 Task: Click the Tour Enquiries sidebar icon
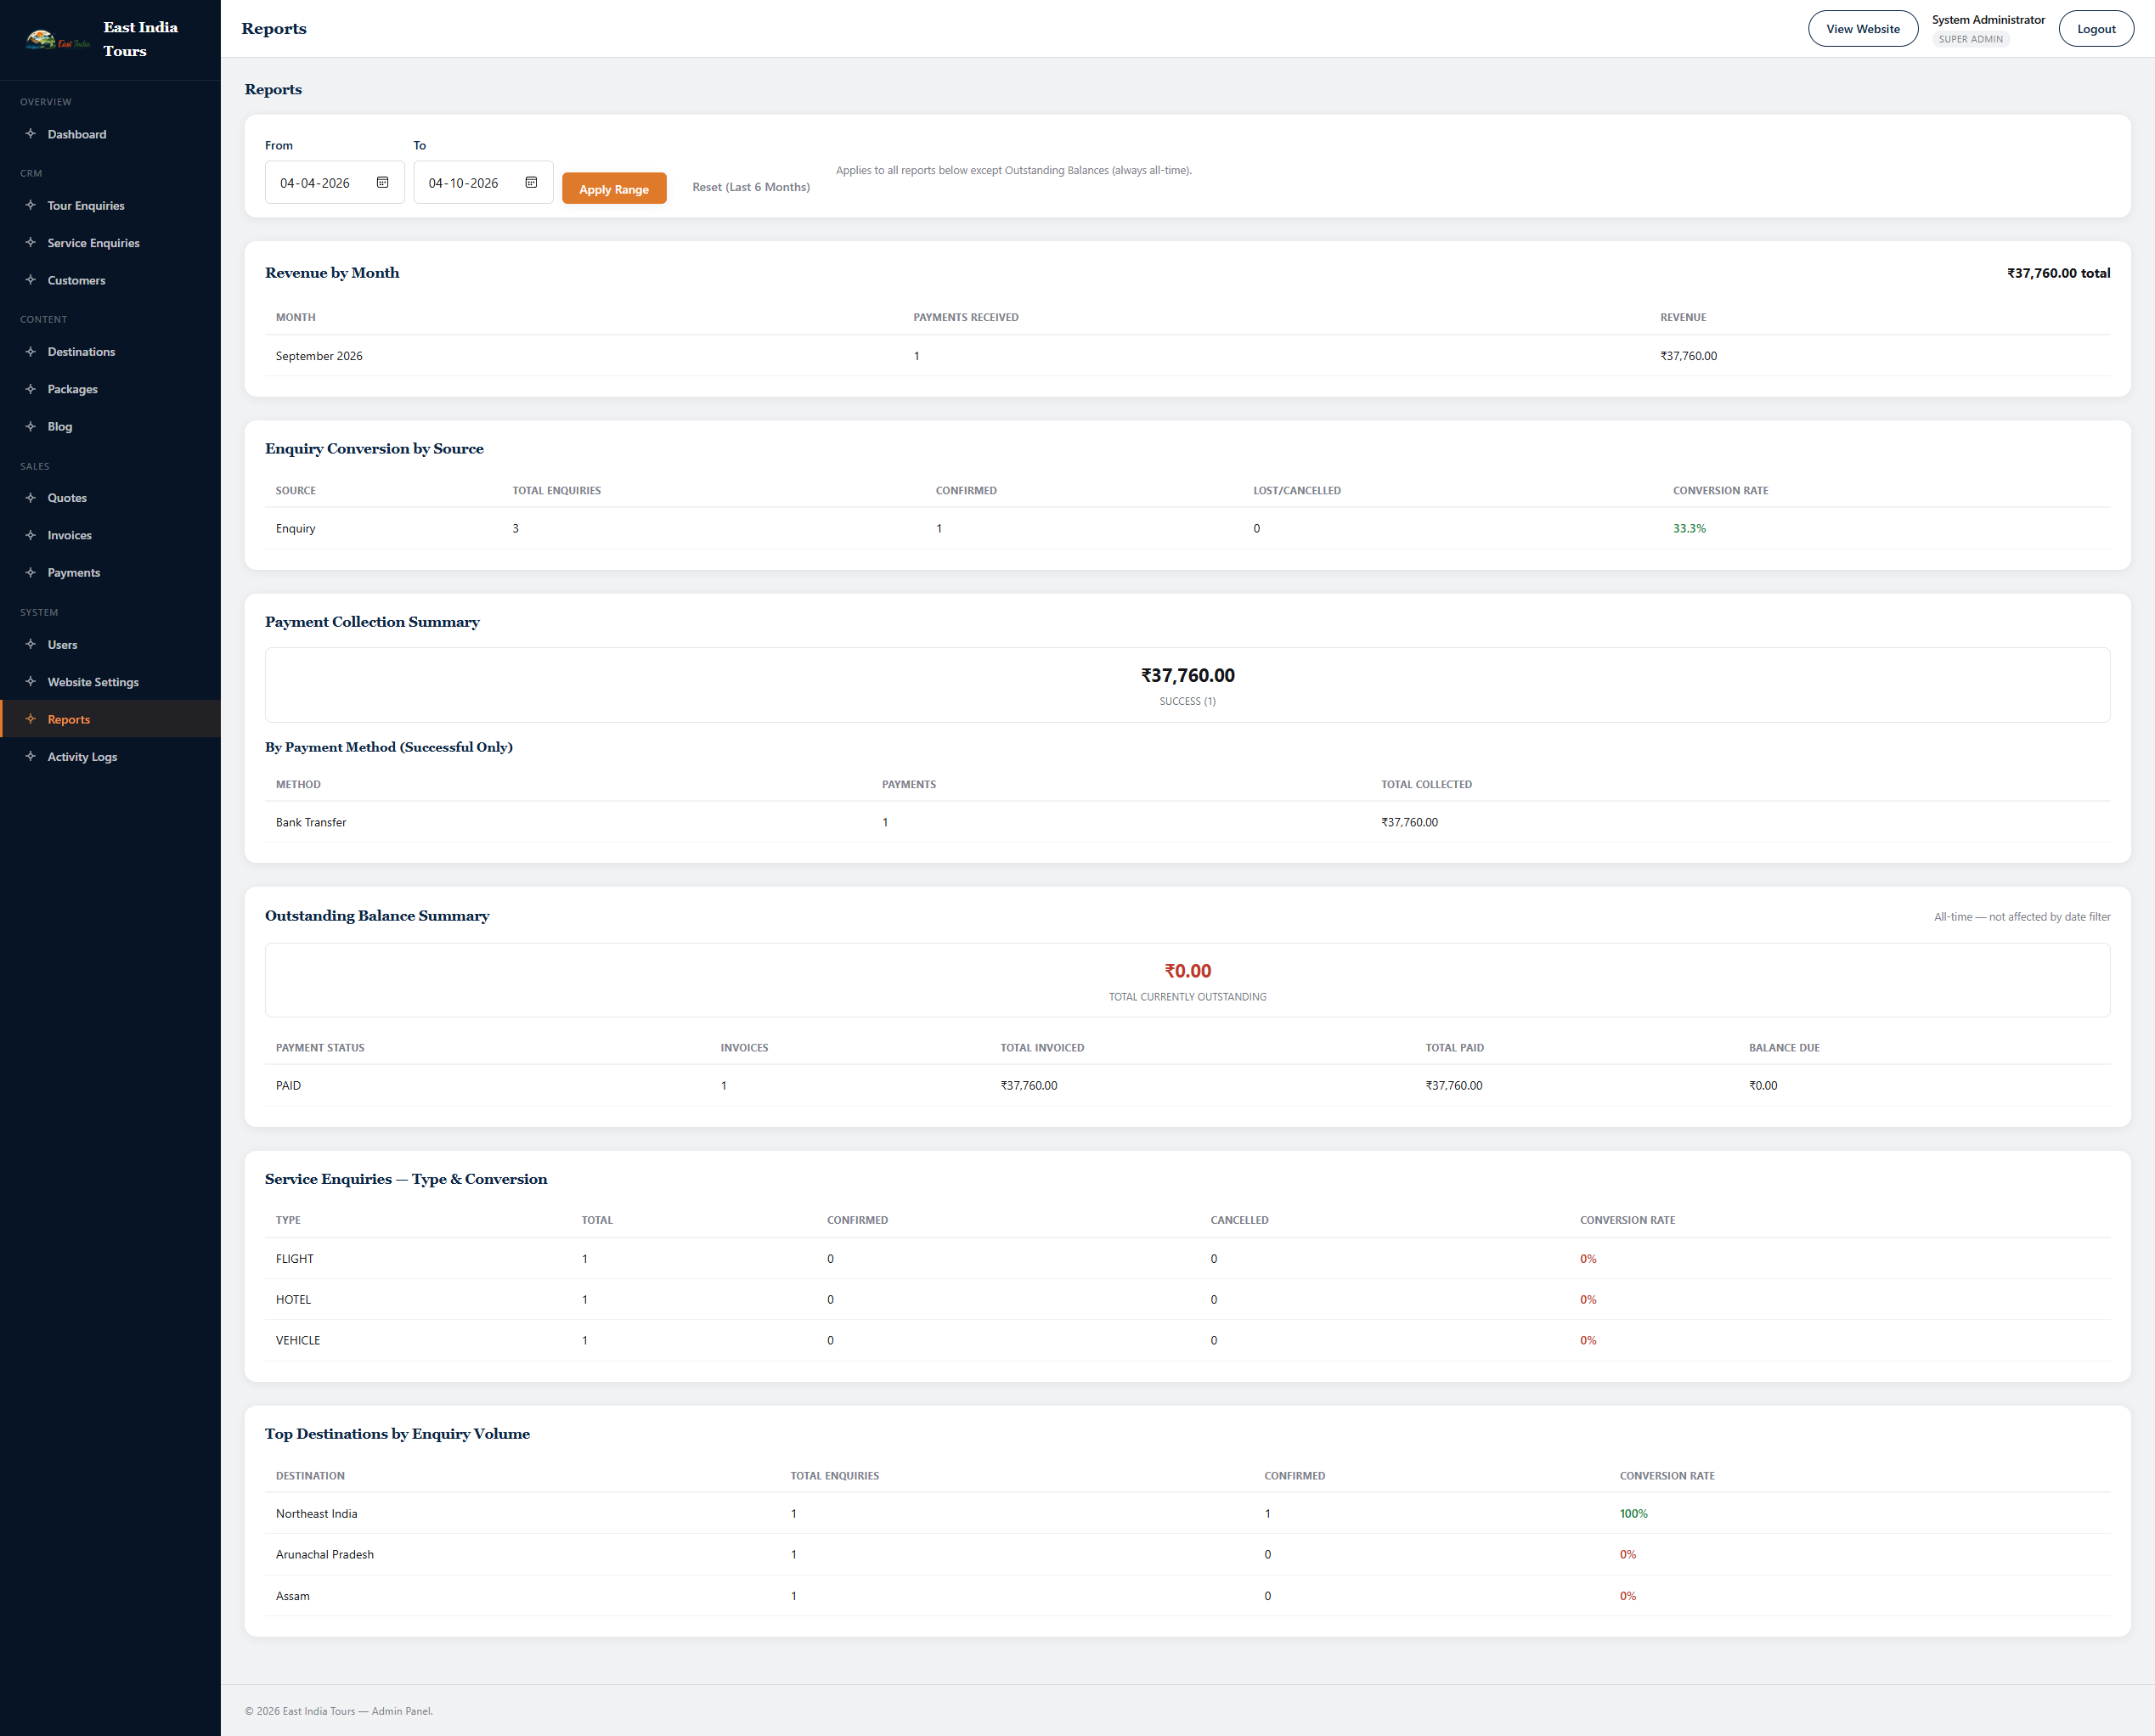(30, 205)
